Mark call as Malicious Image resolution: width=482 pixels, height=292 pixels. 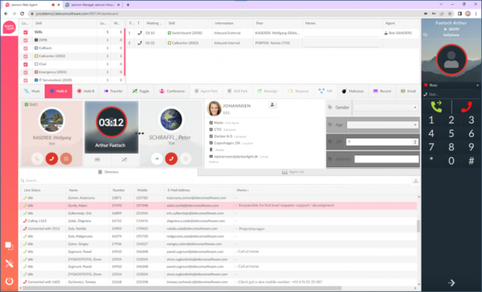[353, 91]
